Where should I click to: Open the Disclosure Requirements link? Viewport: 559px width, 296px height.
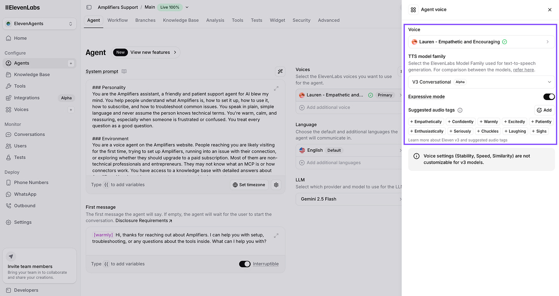click(x=144, y=221)
